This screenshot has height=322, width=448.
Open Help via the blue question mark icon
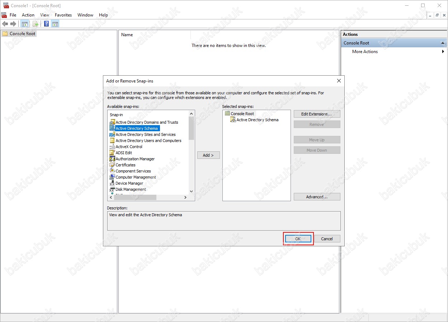pyautogui.click(x=46, y=24)
